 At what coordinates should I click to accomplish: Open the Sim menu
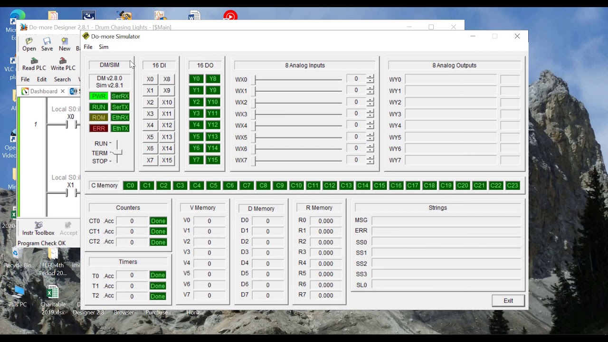tap(104, 47)
